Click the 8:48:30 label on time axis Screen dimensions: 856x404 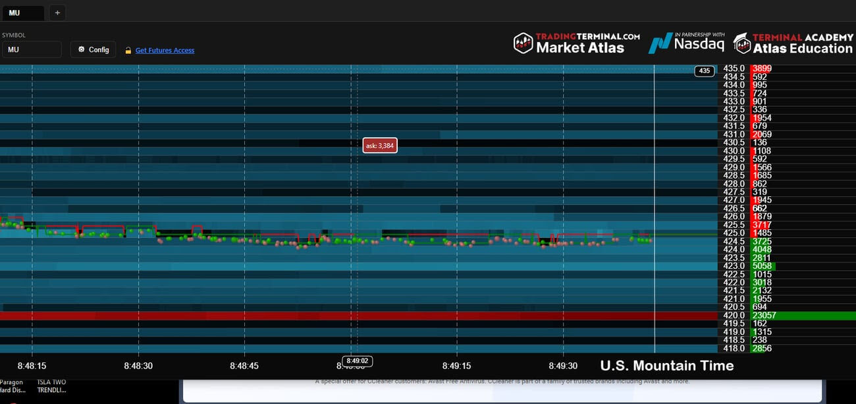tap(138, 365)
